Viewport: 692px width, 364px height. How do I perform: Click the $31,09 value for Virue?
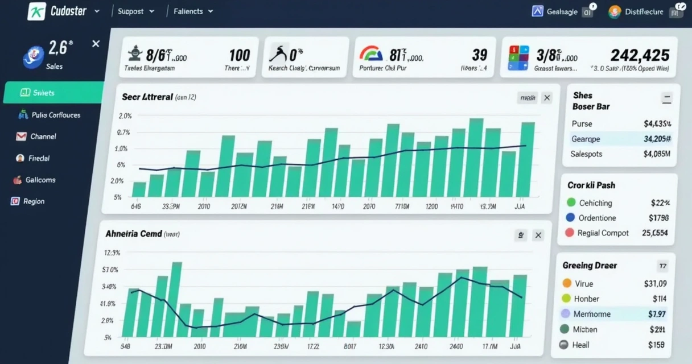coord(655,283)
